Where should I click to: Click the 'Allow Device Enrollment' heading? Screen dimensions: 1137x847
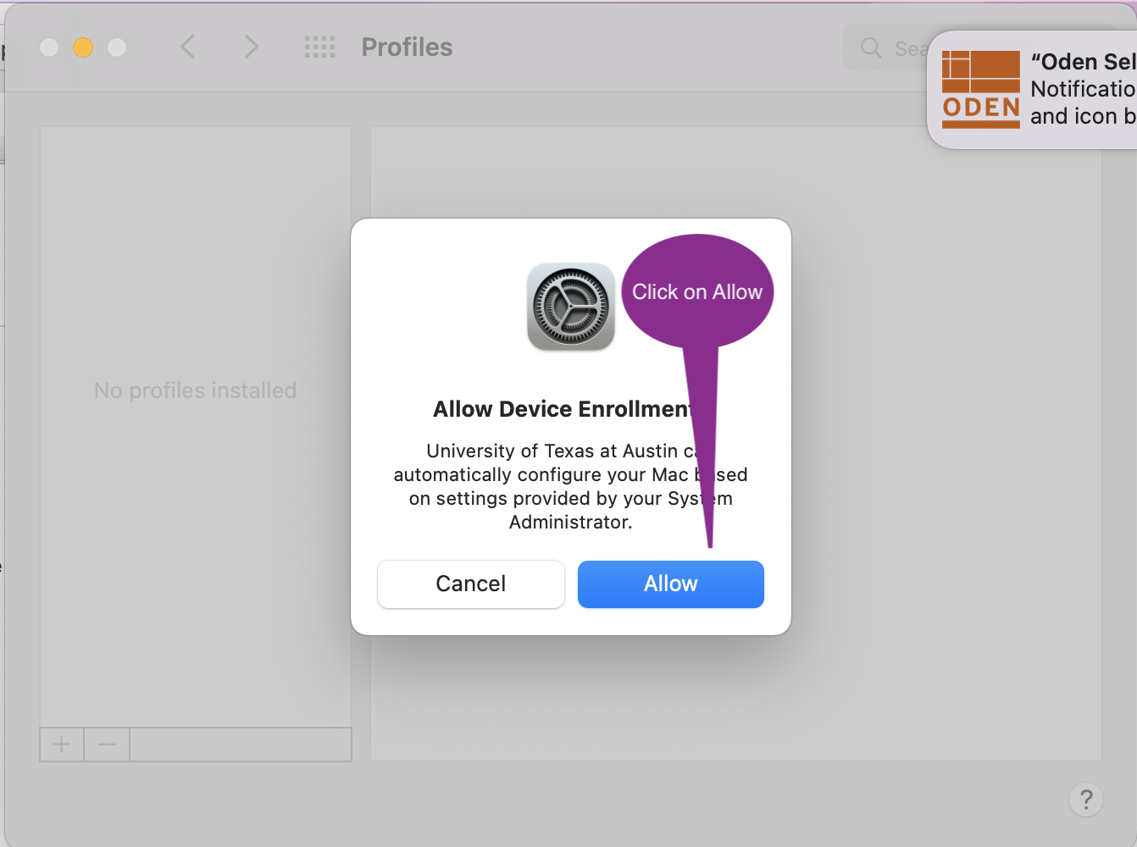click(x=563, y=409)
